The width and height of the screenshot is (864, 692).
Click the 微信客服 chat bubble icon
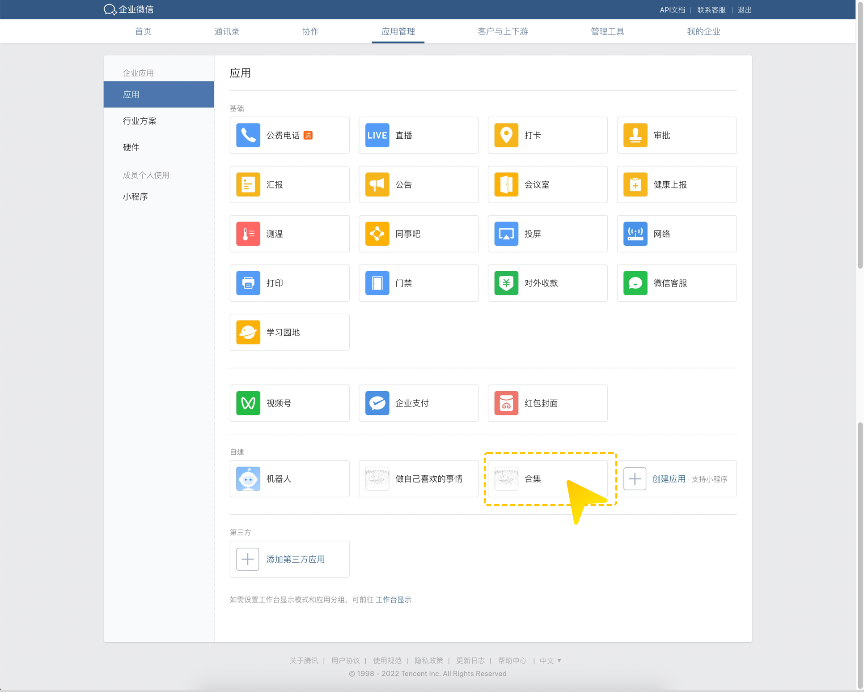pos(635,283)
